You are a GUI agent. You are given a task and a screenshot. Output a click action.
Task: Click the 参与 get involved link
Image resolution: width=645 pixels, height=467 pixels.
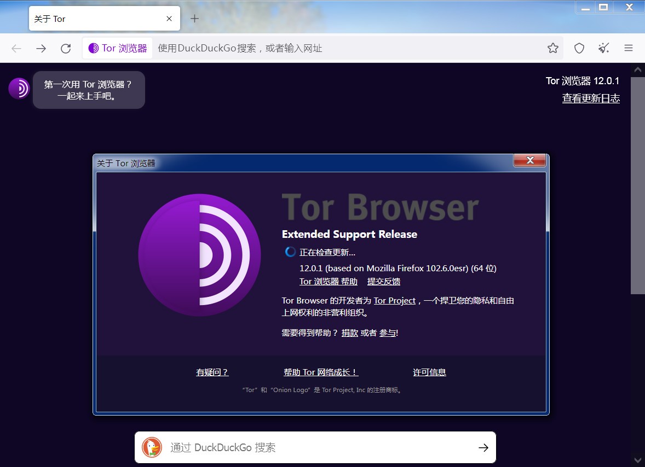[388, 332]
